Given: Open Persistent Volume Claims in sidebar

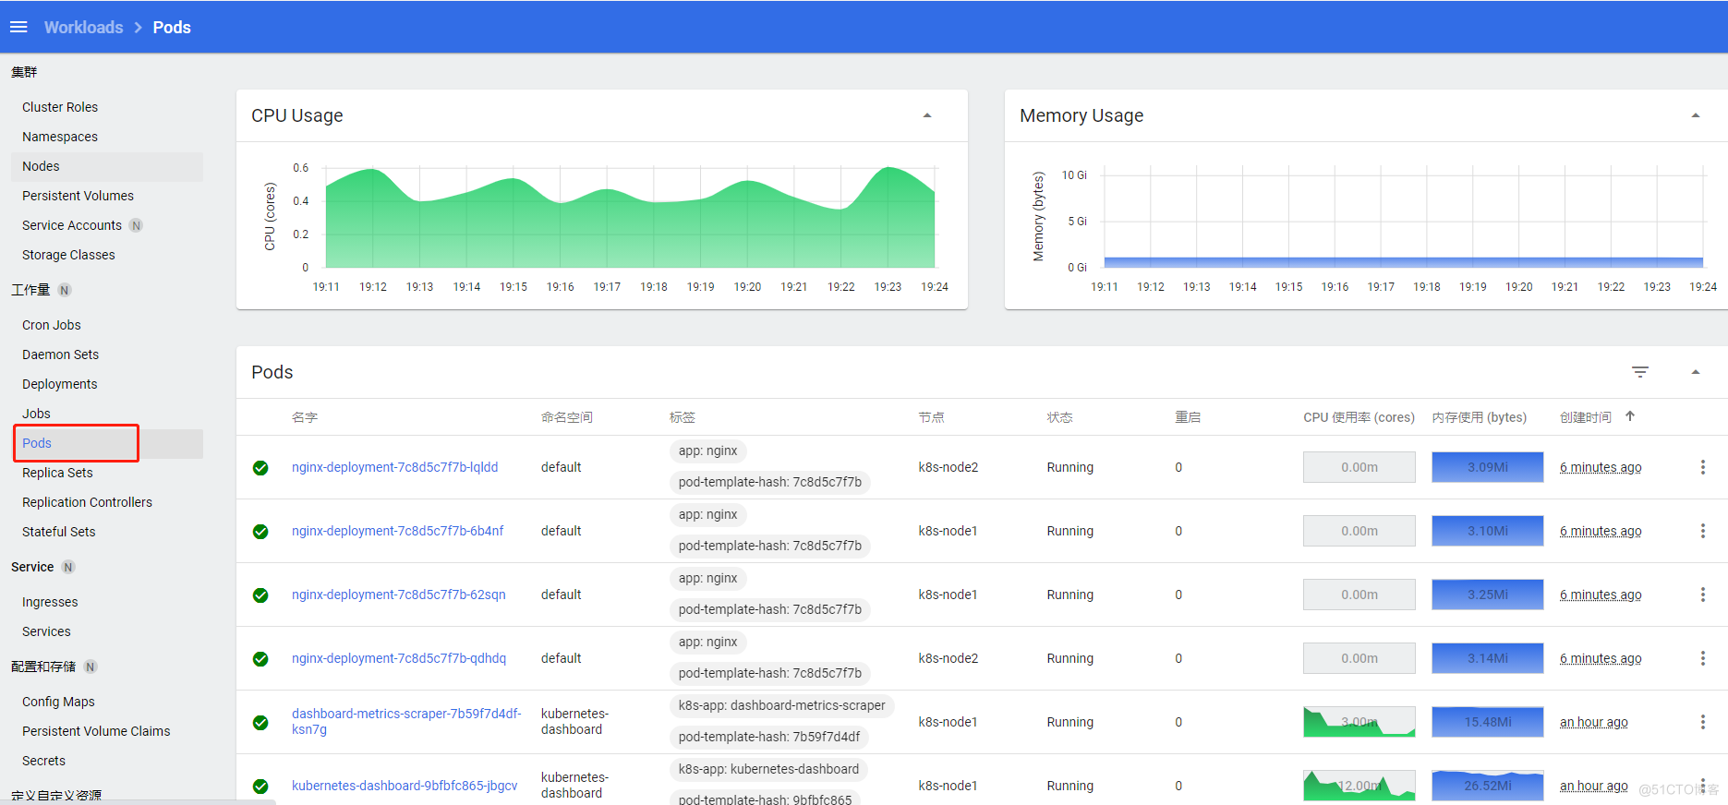Looking at the screenshot, I should click(x=96, y=731).
